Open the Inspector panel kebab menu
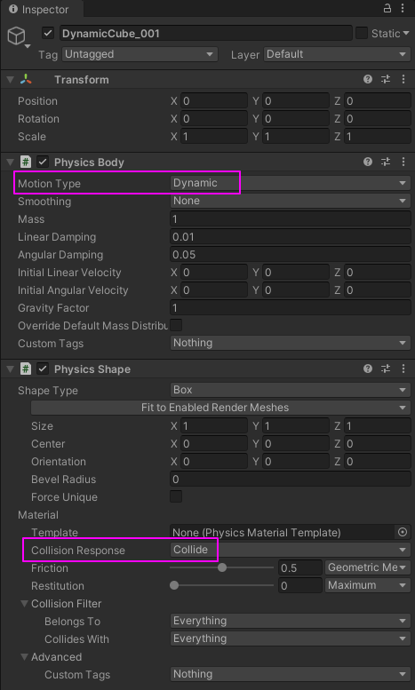This screenshot has height=690, width=415. tap(403, 8)
